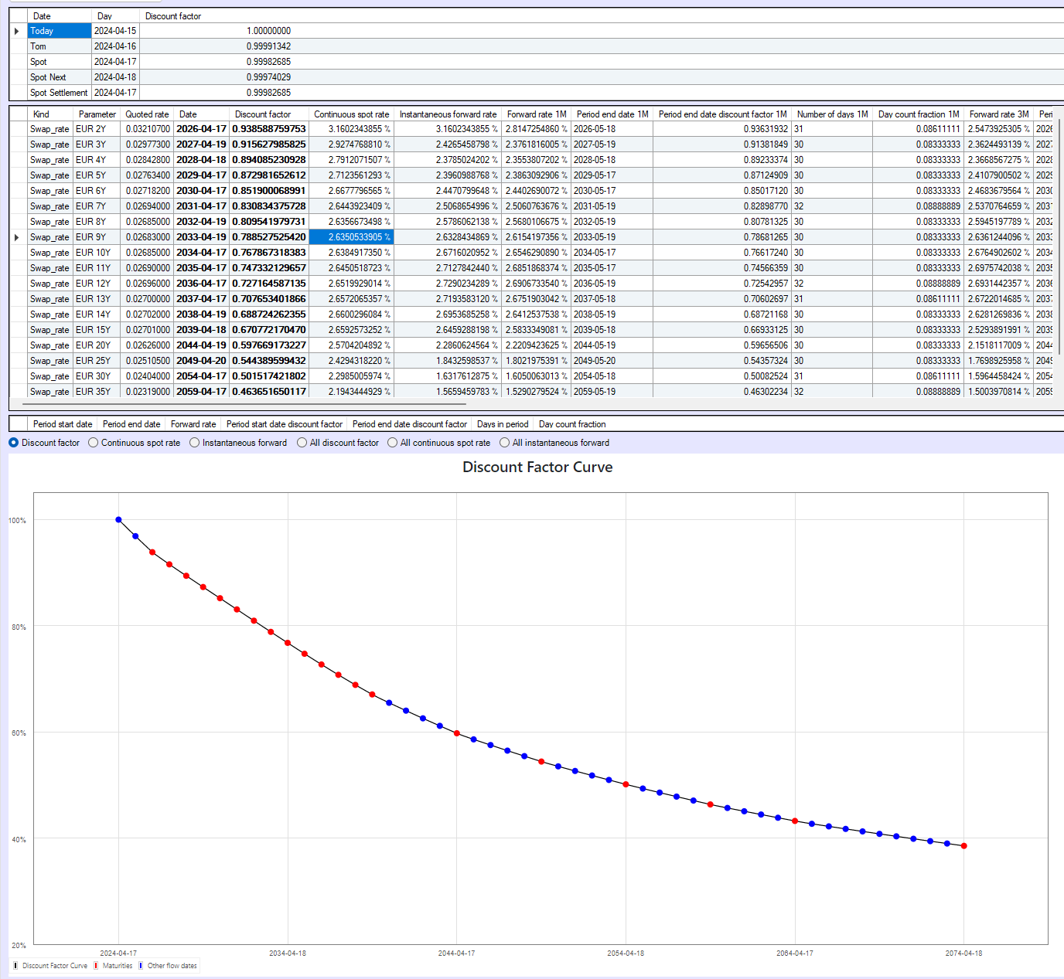1064x979 pixels.
Task: Click the Other flow dates legend entry
Action: tap(168, 966)
